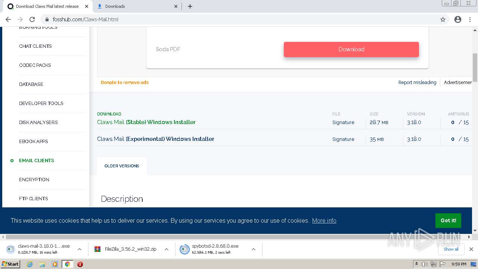Click Donate to remove ads link

(125, 83)
